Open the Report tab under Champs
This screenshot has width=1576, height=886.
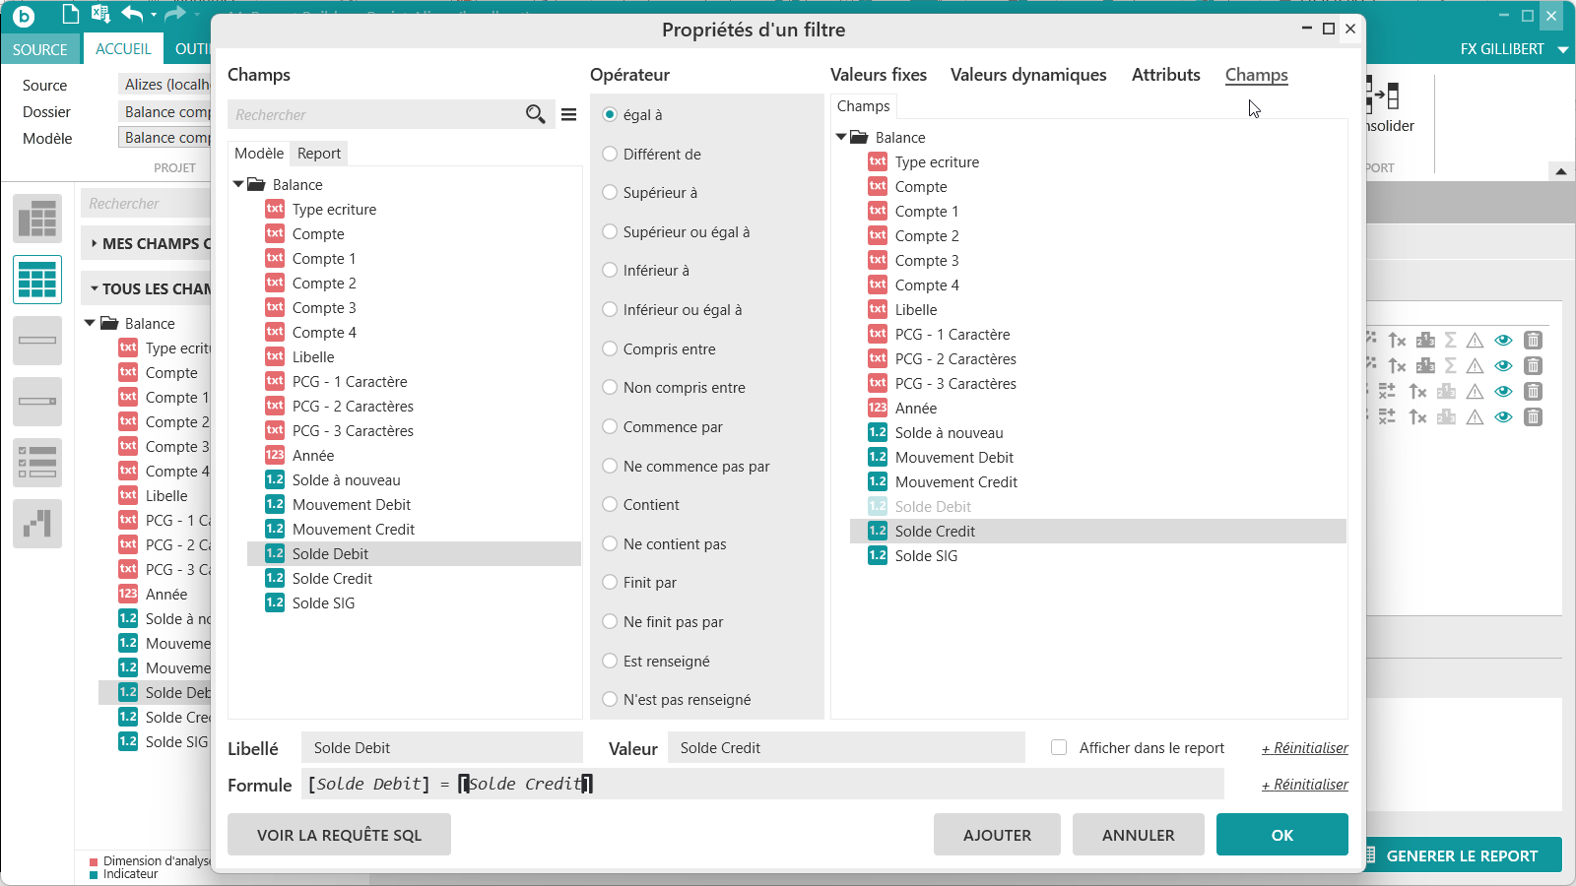(319, 154)
